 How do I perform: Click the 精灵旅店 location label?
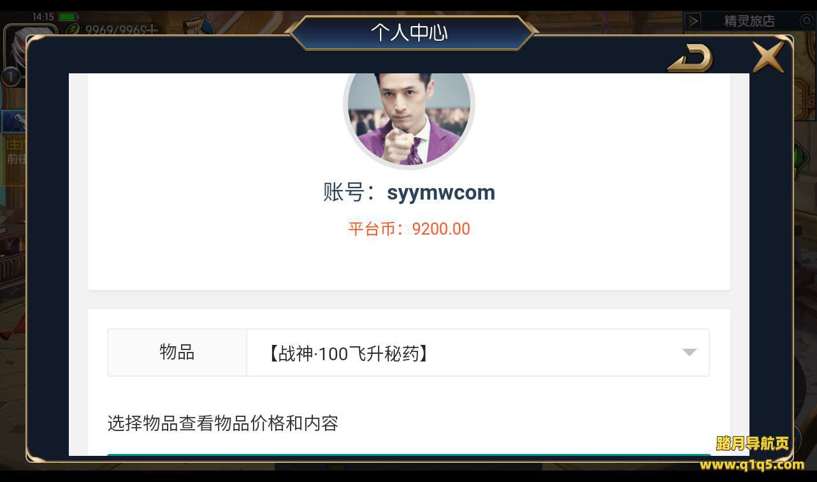click(x=749, y=21)
